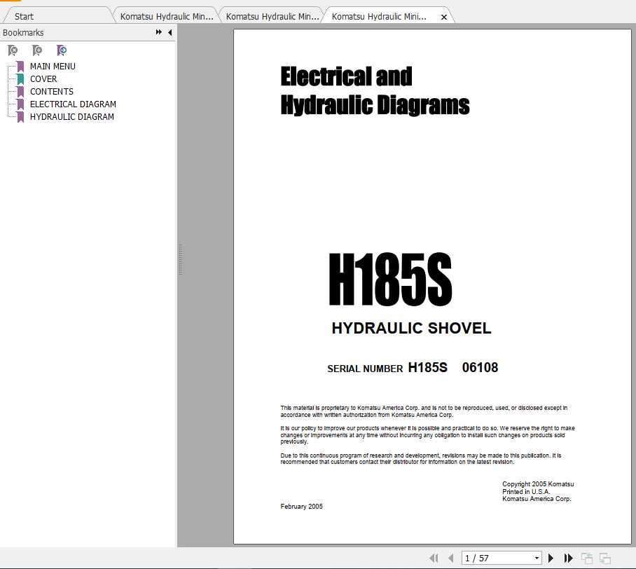Click the "Copyright 2005 Komatsu" line

[x=538, y=484]
